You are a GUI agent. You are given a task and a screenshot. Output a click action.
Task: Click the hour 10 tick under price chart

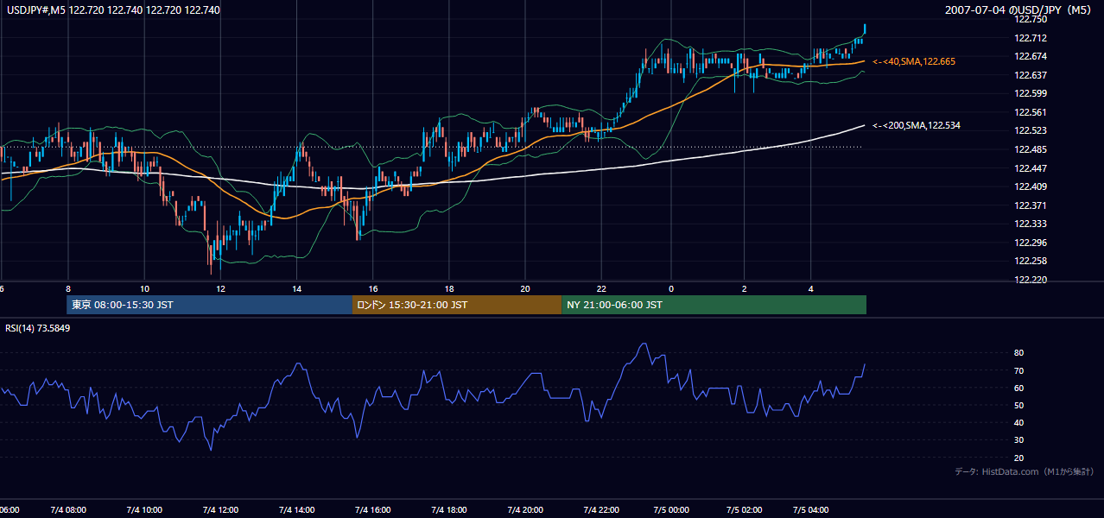pyautogui.click(x=143, y=288)
